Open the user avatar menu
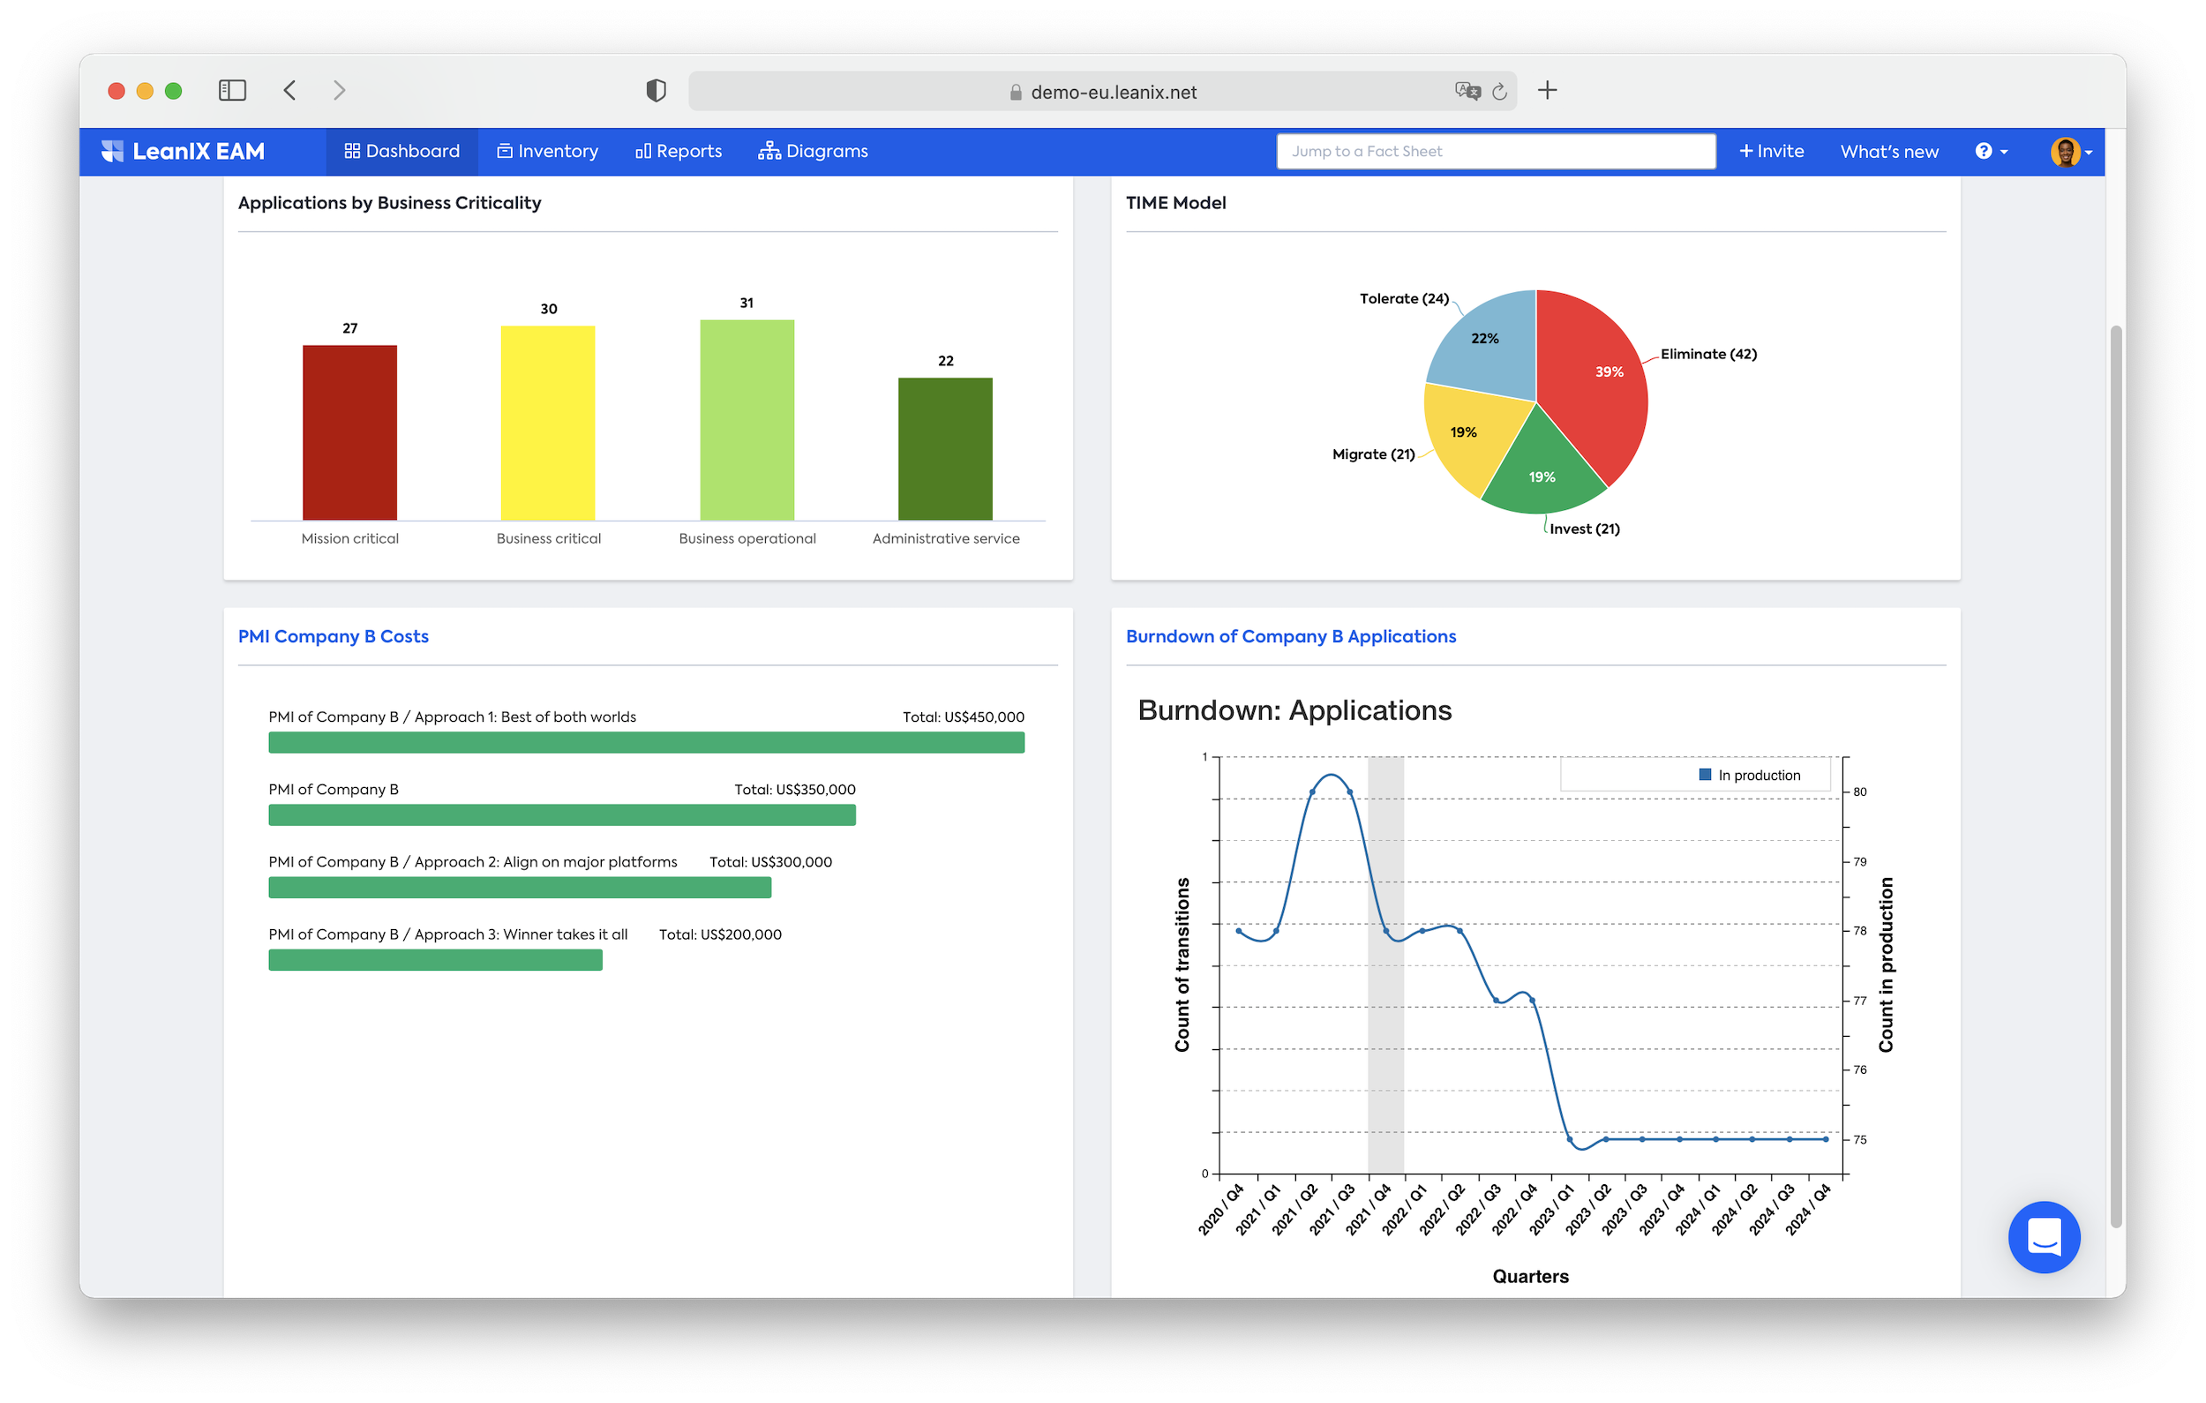The width and height of the screenshot is (2206, 1403). pos(2070,151)
